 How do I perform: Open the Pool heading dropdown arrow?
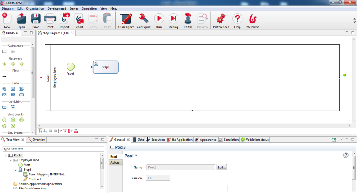[x=136, y=156]
